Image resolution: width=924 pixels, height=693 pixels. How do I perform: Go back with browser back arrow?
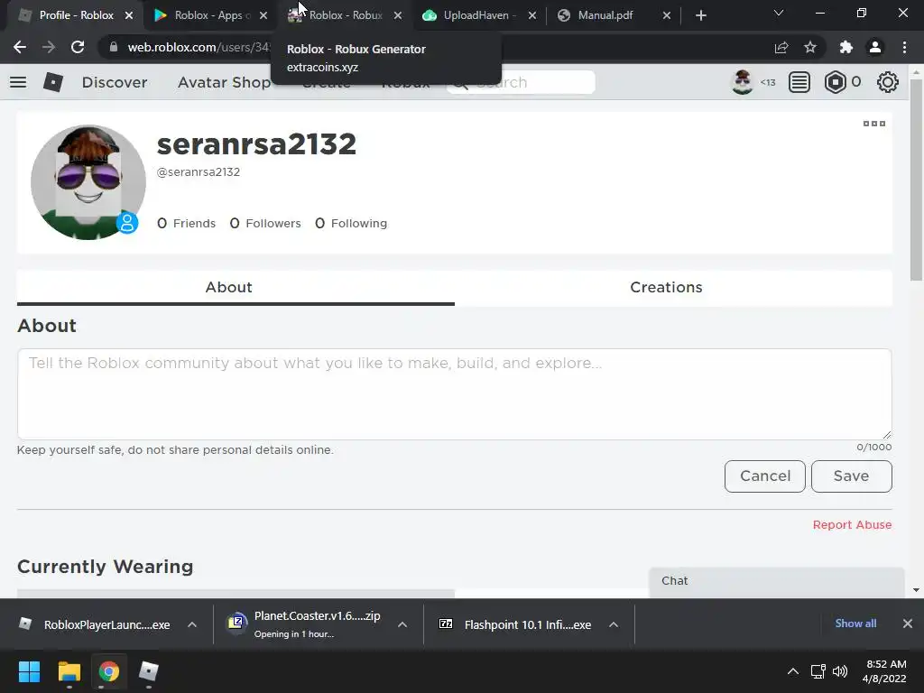(20, 47)
